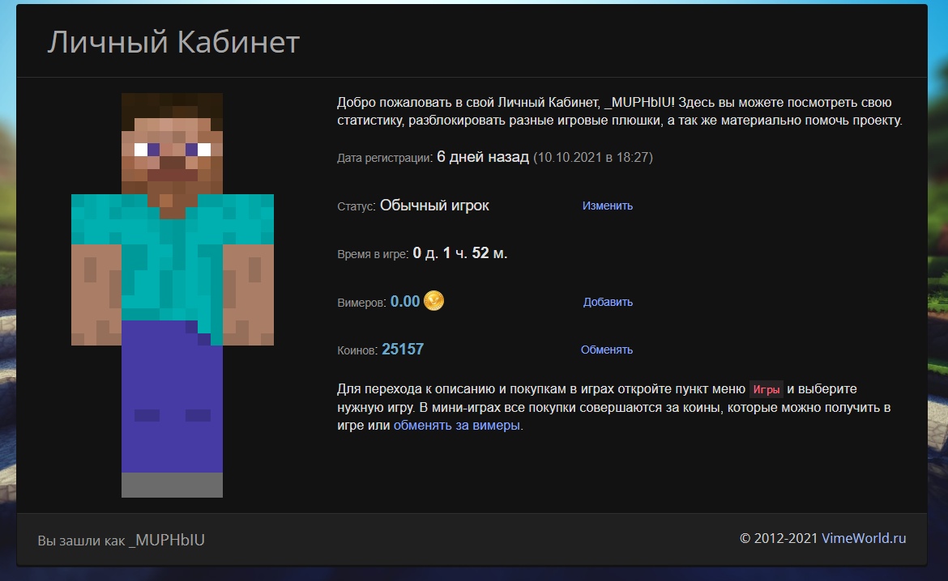Open the VimeWorld.ru footer link
Image resolution: width=948 pixels, height=581 pixels.
point(864,538)
